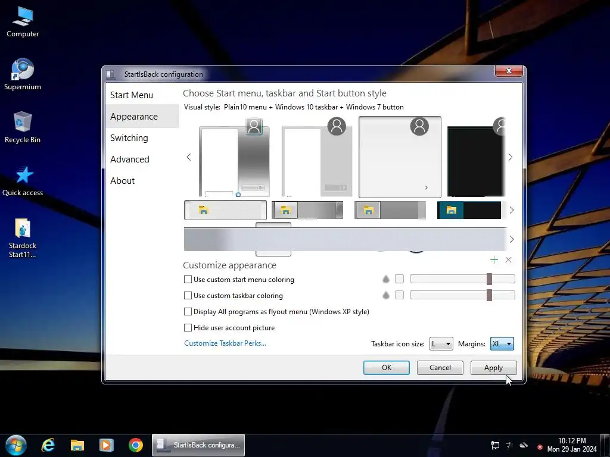Activate StartIsBack configuration taskbar button
The image size is (610, 457).
(198, 445)
